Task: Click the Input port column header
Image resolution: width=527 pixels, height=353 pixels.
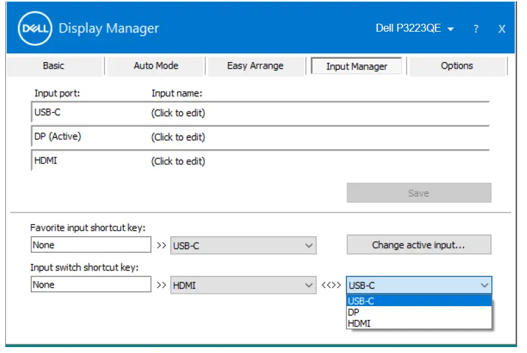Action: [x=57, y=93]
